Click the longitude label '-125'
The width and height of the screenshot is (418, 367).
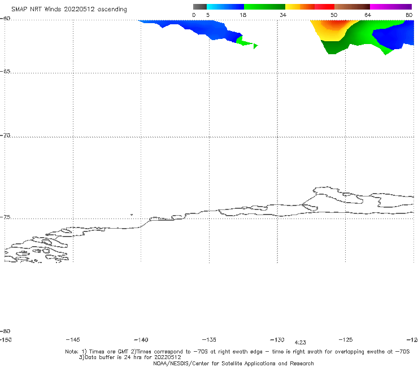pos(346,339)
